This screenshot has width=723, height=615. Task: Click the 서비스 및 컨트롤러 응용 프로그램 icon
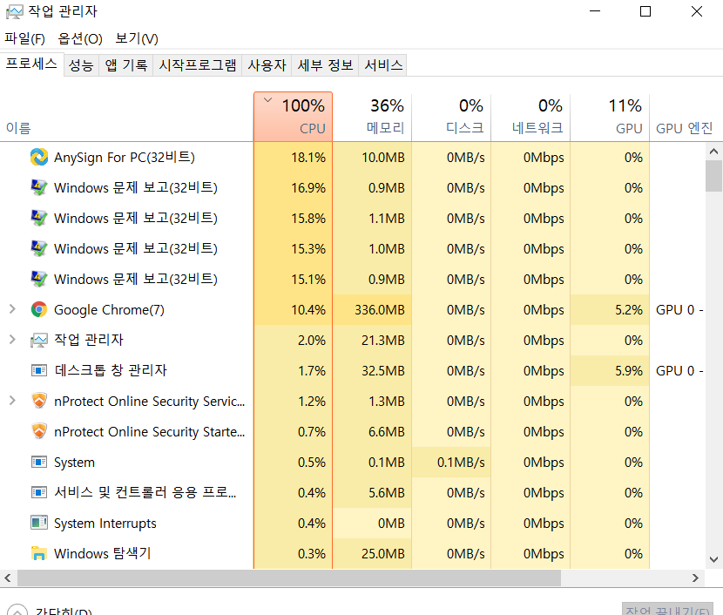(39, 492)
